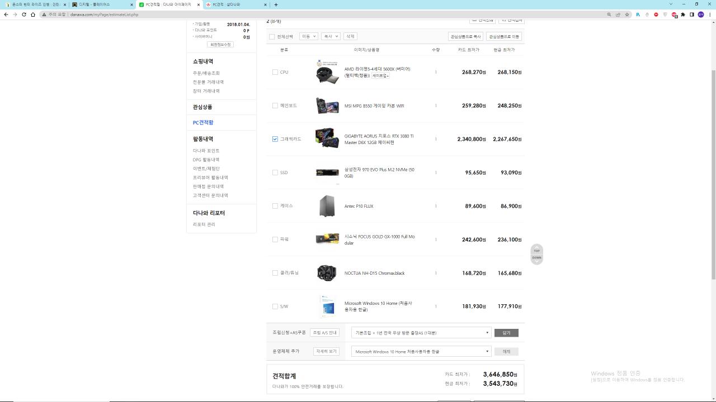
Task: Open the 복사 copy dropdown
Action: click(331, 36)
